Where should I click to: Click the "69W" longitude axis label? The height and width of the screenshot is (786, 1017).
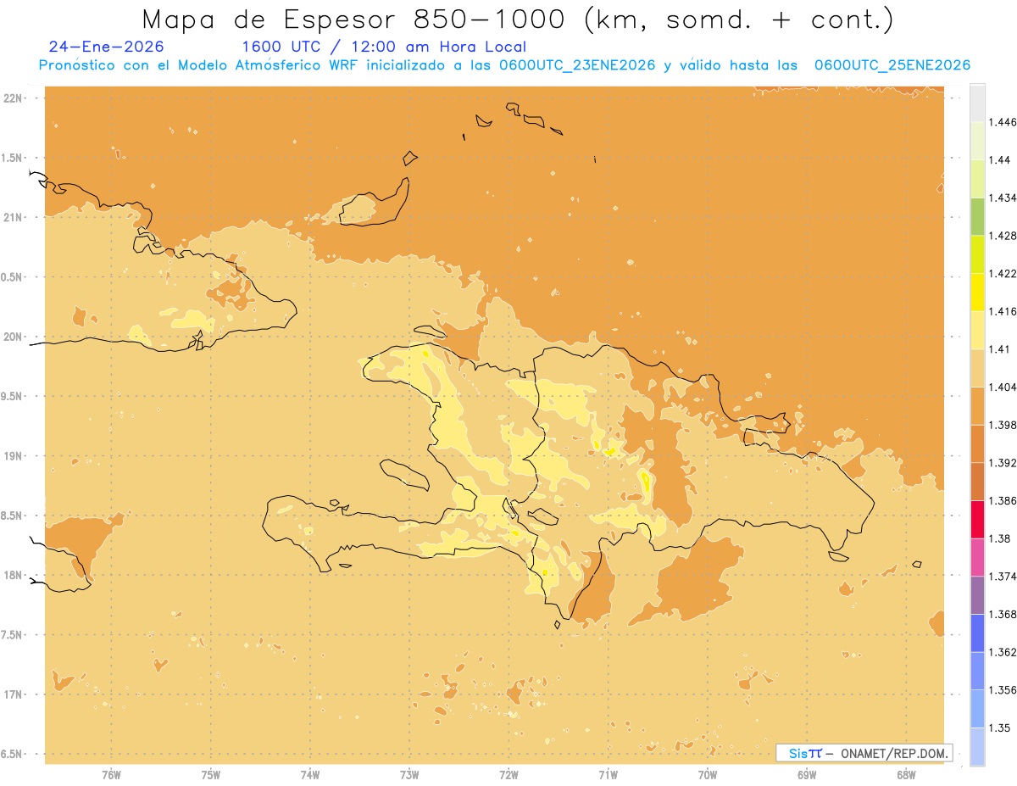click(807, 775)
